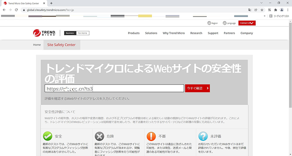Click the URL input field for site check
This screenshot has width=292, height=156.
(114, 88)
